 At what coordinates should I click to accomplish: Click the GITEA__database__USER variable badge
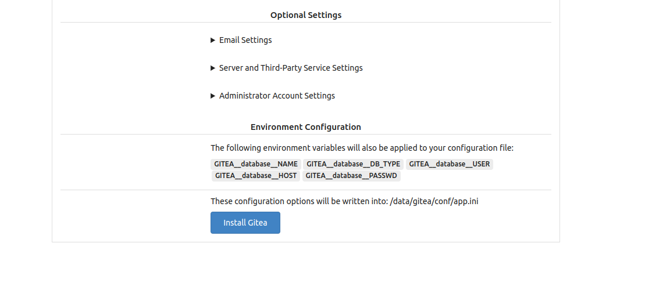tap(449, 164)
